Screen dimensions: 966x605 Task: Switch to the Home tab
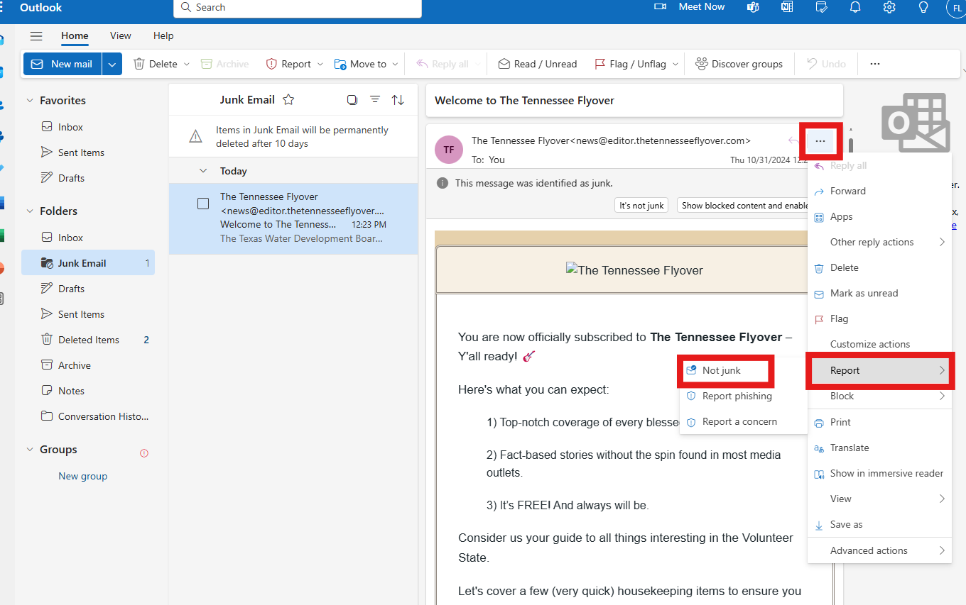75,35
